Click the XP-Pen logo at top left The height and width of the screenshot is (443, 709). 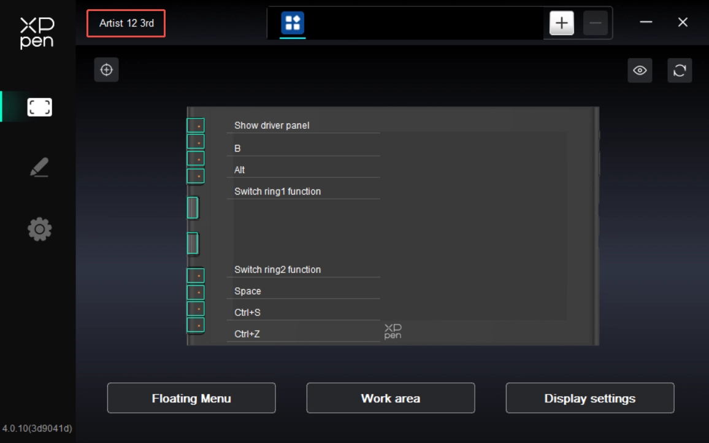37,33
